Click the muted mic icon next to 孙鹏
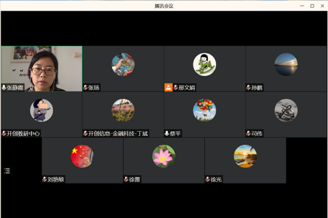 pos(248,87)
